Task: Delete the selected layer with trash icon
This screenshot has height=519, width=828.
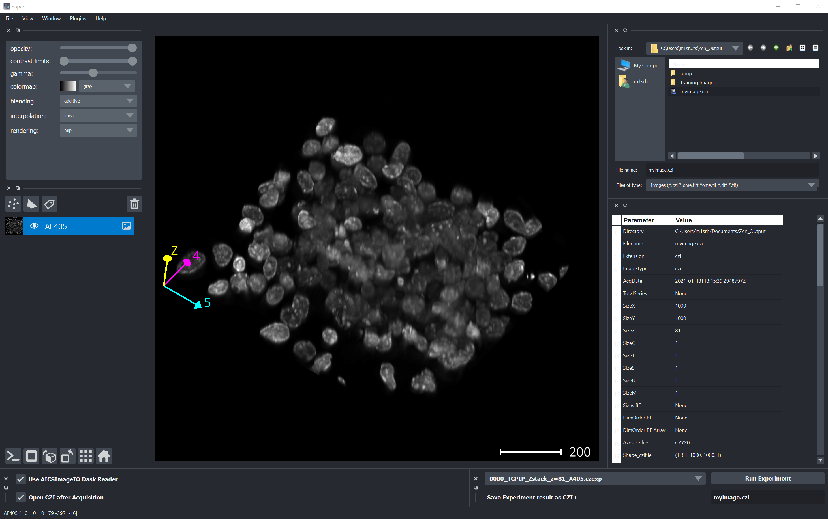Action: click(134, 204)
